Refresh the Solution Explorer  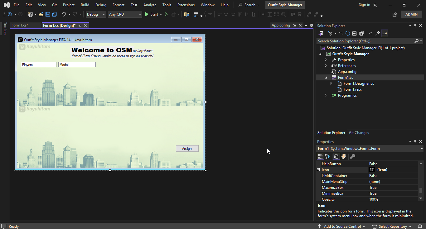[x=347, y=33]
